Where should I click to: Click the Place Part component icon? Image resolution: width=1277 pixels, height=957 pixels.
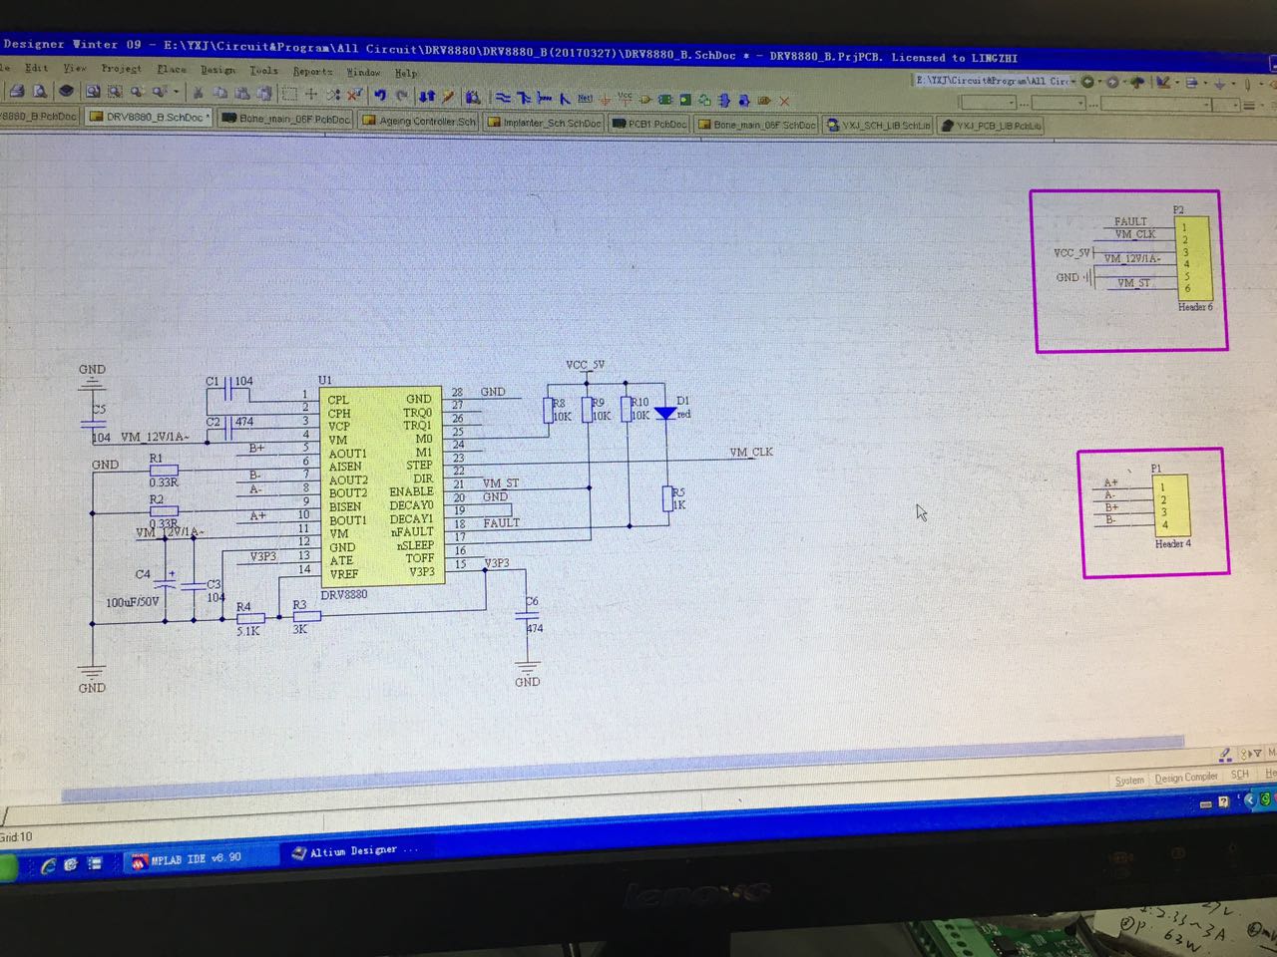(x=645, y=99)
